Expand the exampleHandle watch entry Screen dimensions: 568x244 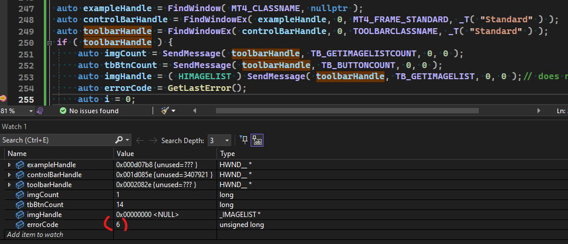9,165
